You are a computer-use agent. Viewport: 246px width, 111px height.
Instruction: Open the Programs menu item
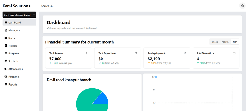pos(19,54)
